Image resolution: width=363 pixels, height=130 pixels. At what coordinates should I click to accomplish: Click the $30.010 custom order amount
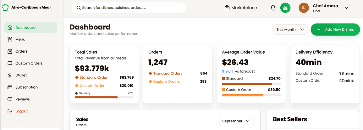(126, 86)
